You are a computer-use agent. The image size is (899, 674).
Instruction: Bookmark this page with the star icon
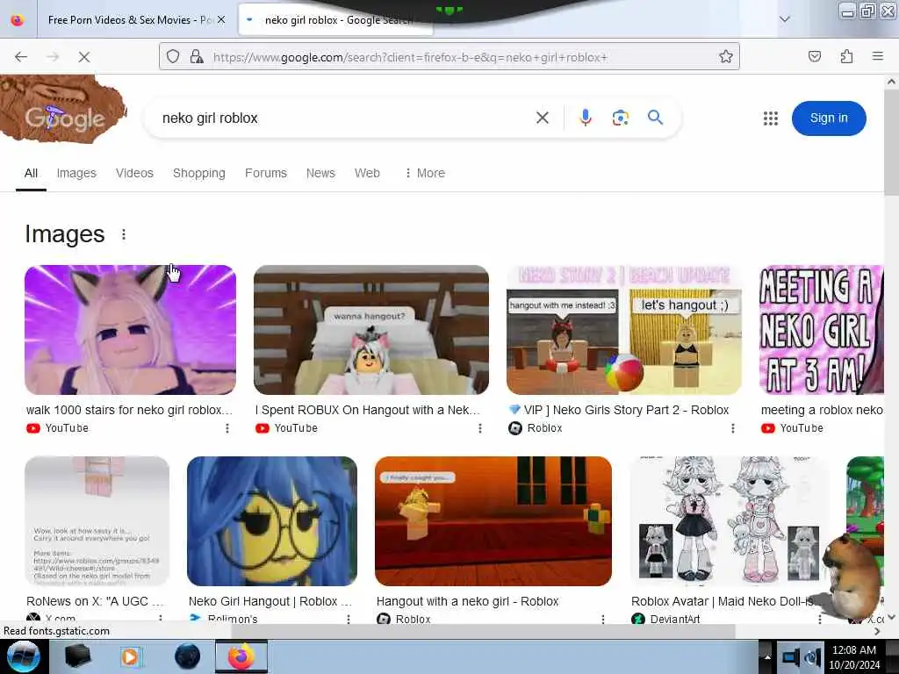(x=726, y=56)
